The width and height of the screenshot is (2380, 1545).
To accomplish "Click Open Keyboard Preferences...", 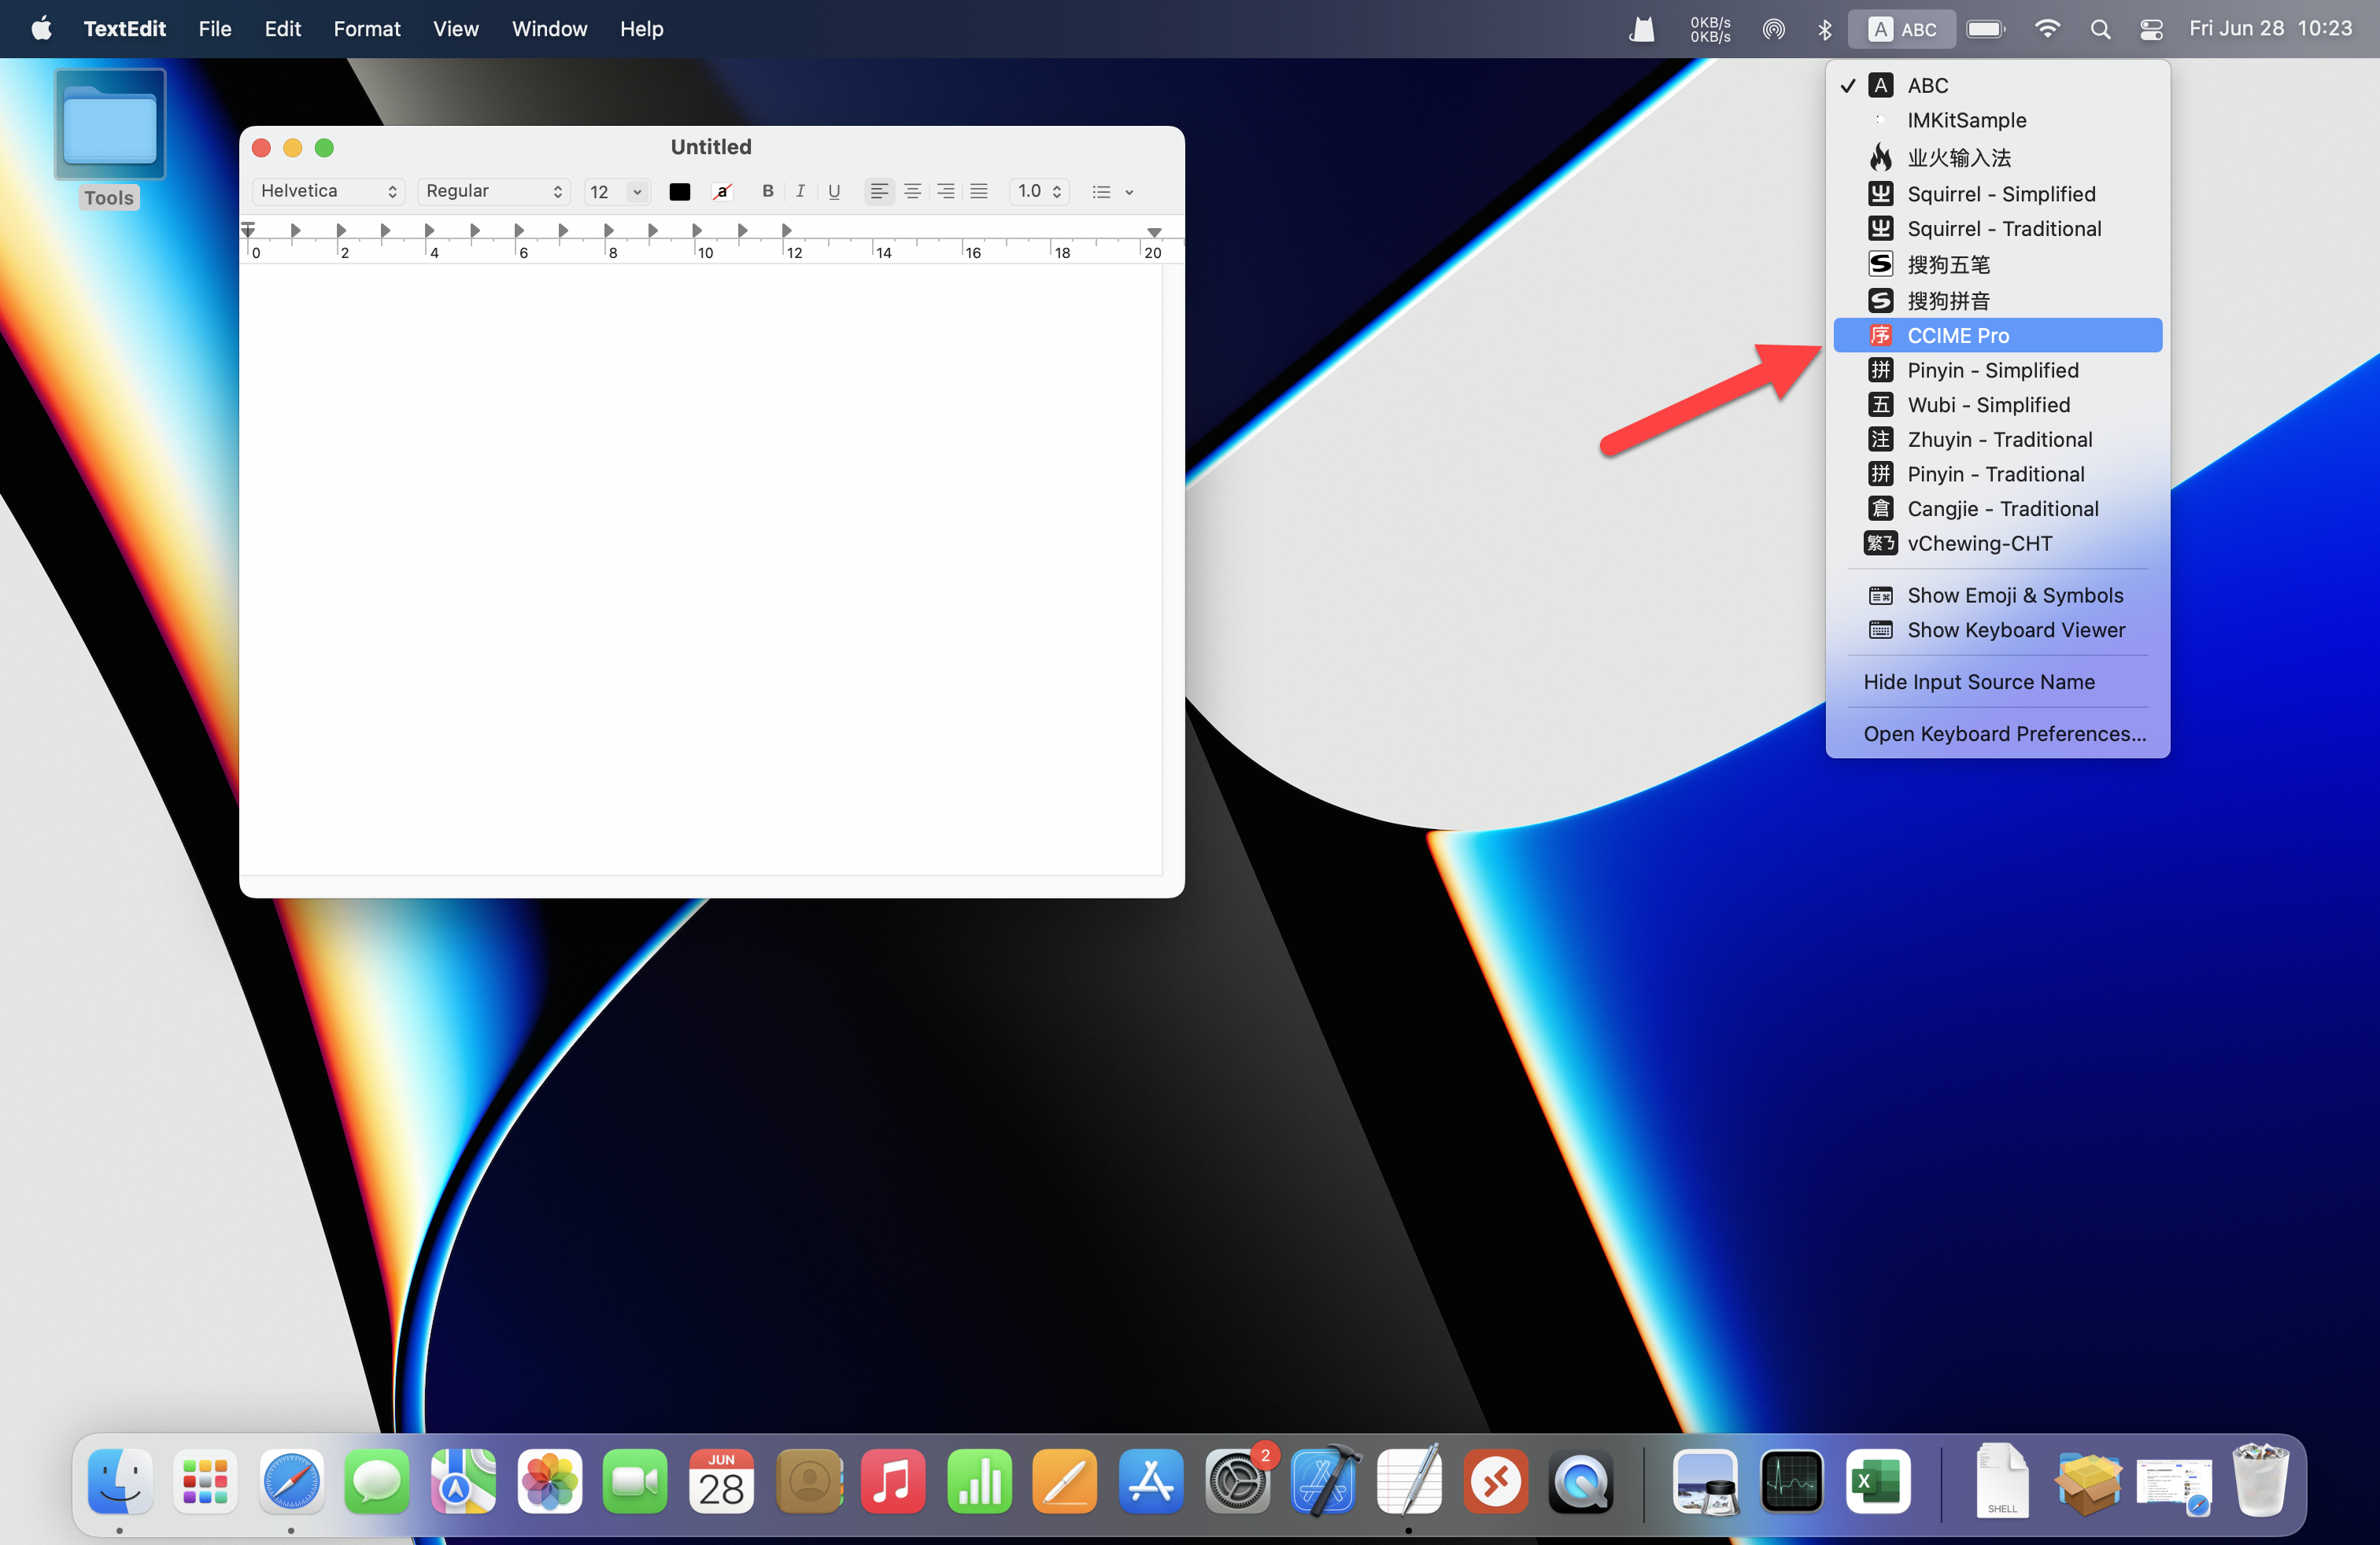I will click(2004, 733).
